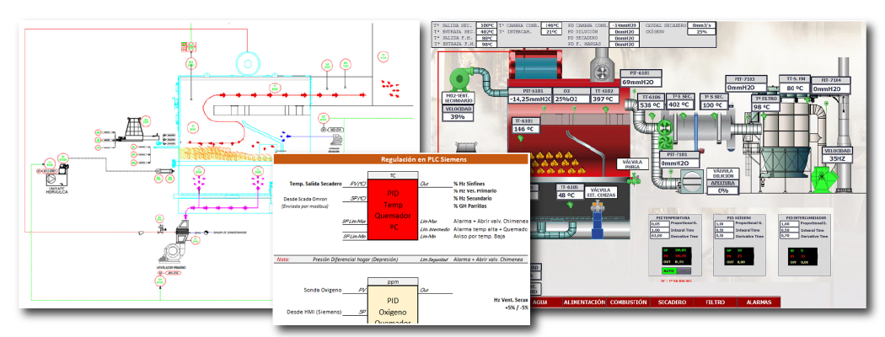Go to the SECADERO screen tab
This screenshot has height=337, width=885.
pos(672,301)
